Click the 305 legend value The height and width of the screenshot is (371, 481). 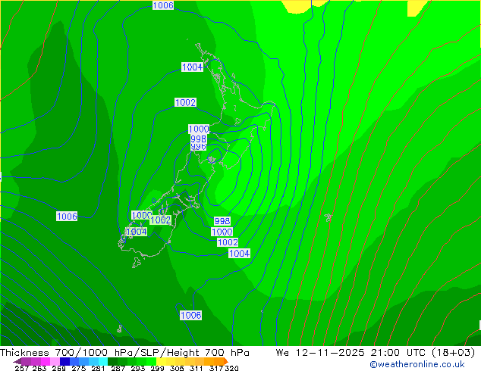177,368
